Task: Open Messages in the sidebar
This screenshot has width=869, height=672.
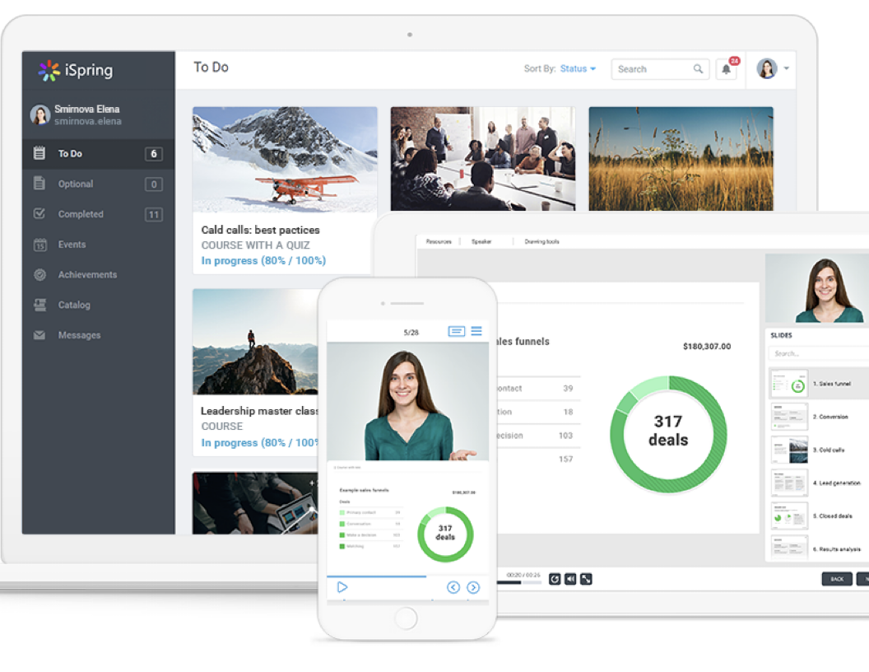Action: pyautogui.click(x=78, y=335)
